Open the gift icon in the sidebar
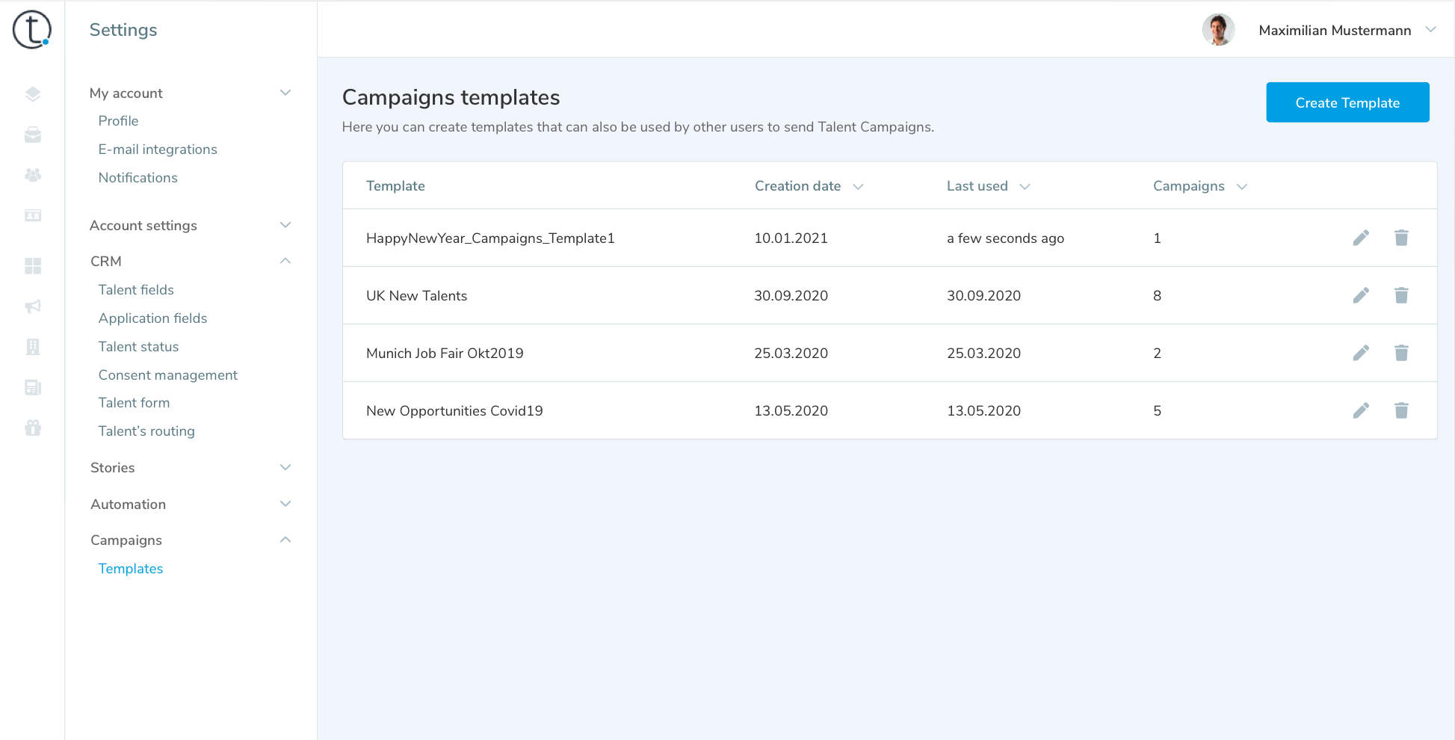 (x=33, y=428)
